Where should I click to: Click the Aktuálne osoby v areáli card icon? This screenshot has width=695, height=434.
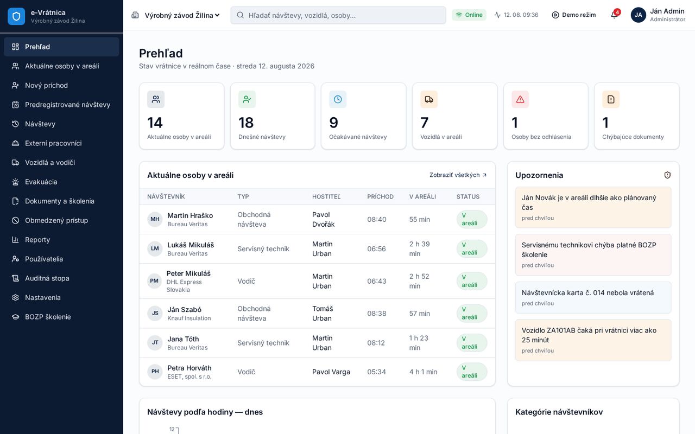pos(156,99)
